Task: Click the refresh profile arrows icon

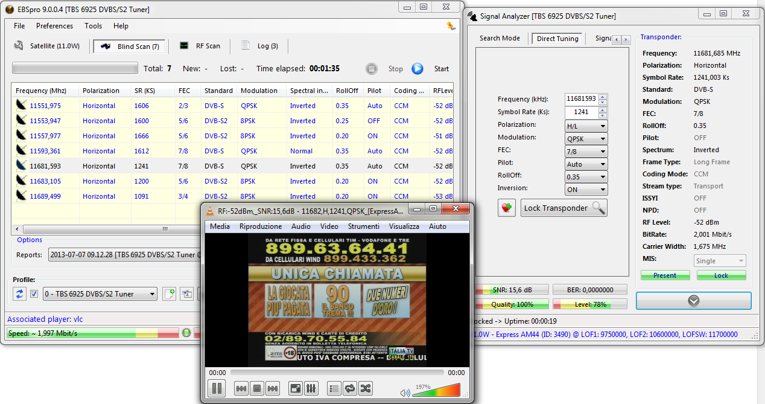Action: tap(20, 294)
